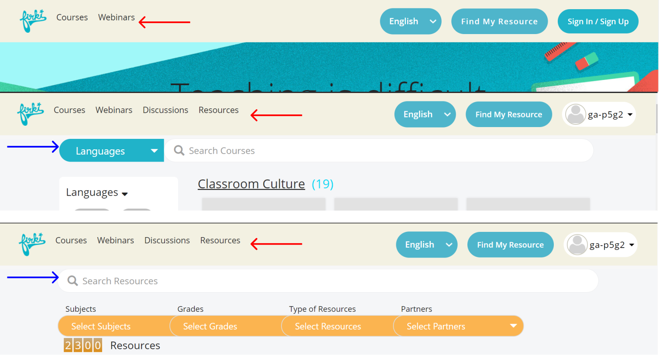Image resolution: width=659 pixels, height=355 pixels.
Task: Click the Find My Resource button in top header
Action: click(x=499, y=21)
